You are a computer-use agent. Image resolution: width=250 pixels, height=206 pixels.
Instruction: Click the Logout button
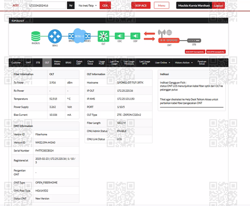pos(218,6)
